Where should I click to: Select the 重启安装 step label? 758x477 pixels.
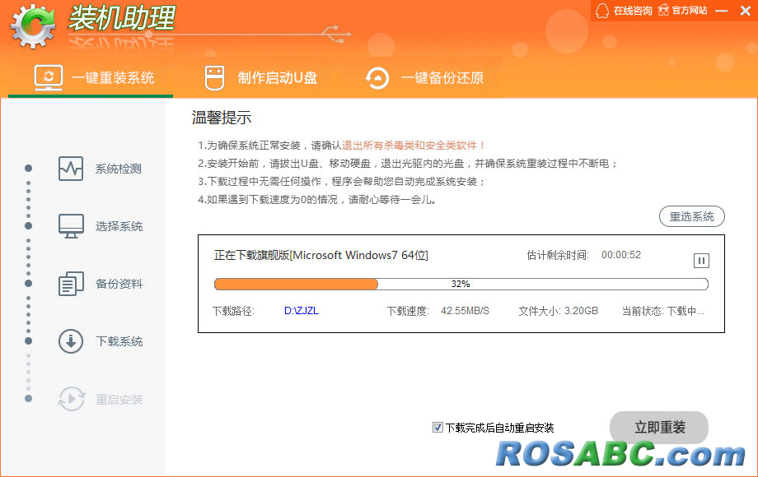point(119,400)
